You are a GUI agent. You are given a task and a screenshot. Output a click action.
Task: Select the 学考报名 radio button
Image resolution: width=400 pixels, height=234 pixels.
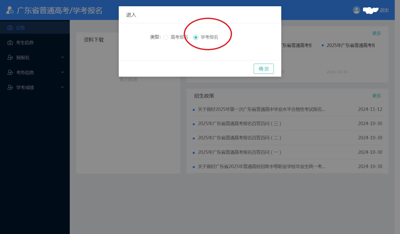[x=196, y=37]
